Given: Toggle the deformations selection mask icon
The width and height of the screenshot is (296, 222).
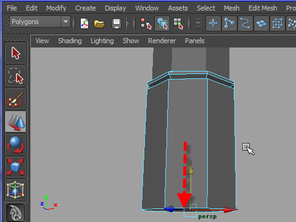Looking at the screenshot, I should (277, 23).
